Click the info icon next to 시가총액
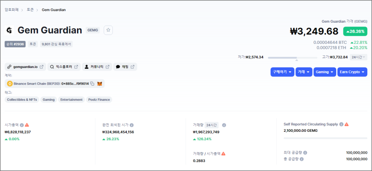The image size is (372, 171). [x=22, y=125]
